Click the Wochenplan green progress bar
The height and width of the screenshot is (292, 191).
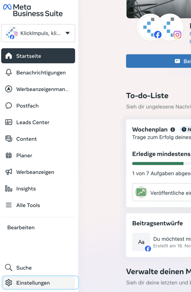pos(158,164)
